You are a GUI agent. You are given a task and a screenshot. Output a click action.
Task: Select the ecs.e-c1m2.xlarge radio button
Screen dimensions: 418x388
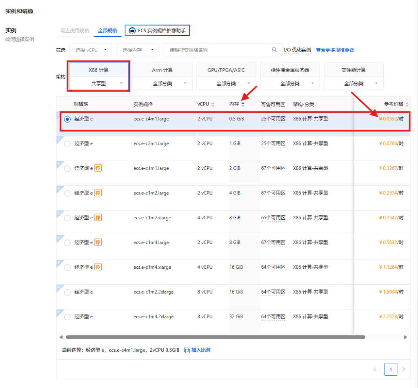67,218
